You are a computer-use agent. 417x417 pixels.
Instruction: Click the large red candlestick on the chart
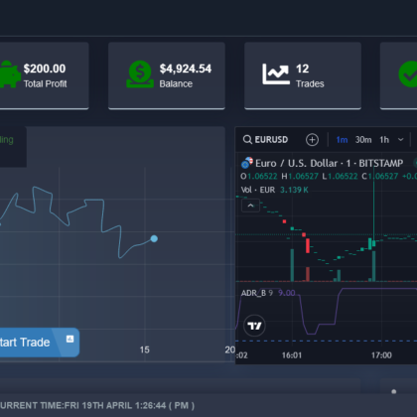(x=308, y=245)
